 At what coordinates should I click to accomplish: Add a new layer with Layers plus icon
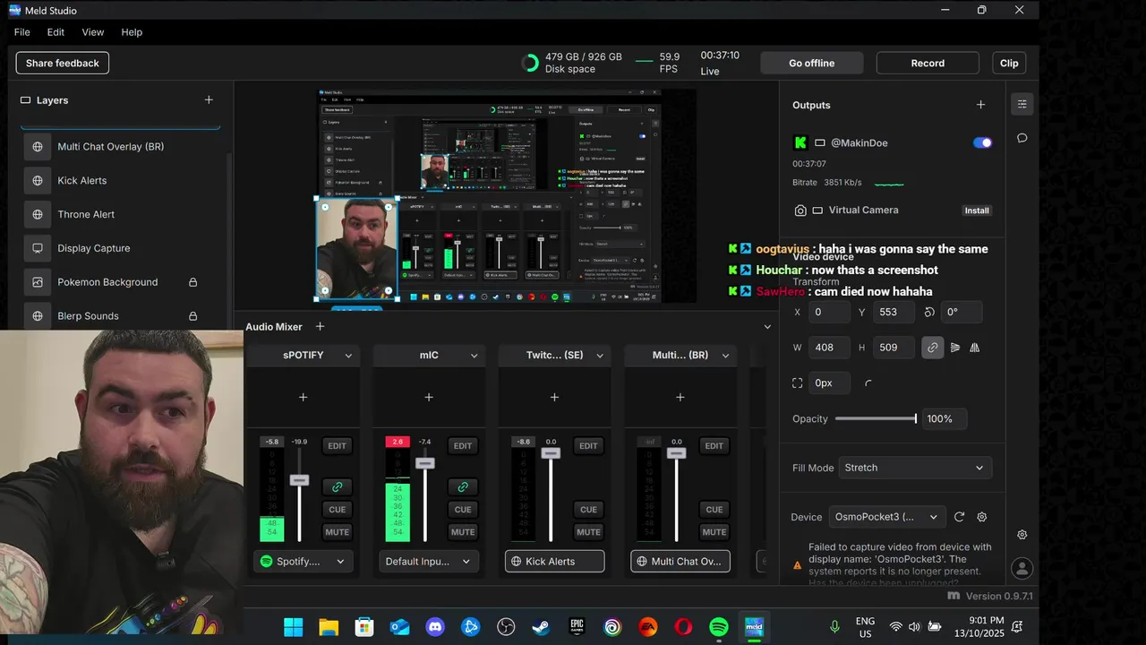tap(209, 100)
